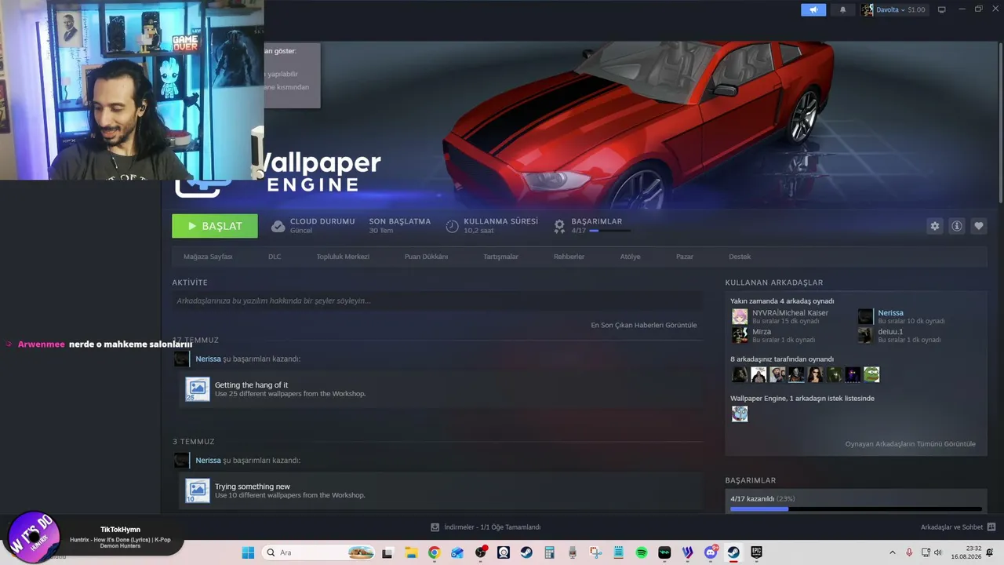Click the Windows taskbar search box
1004x565 pixels.
[318, 552]
